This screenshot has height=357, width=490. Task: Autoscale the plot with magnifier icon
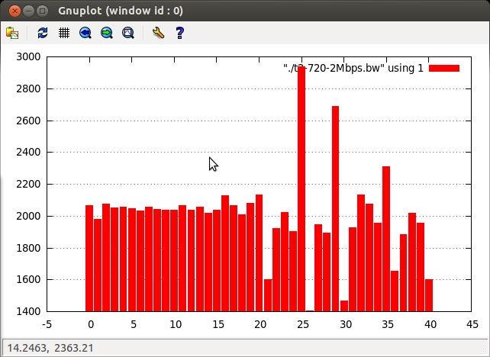pos(128,33)
